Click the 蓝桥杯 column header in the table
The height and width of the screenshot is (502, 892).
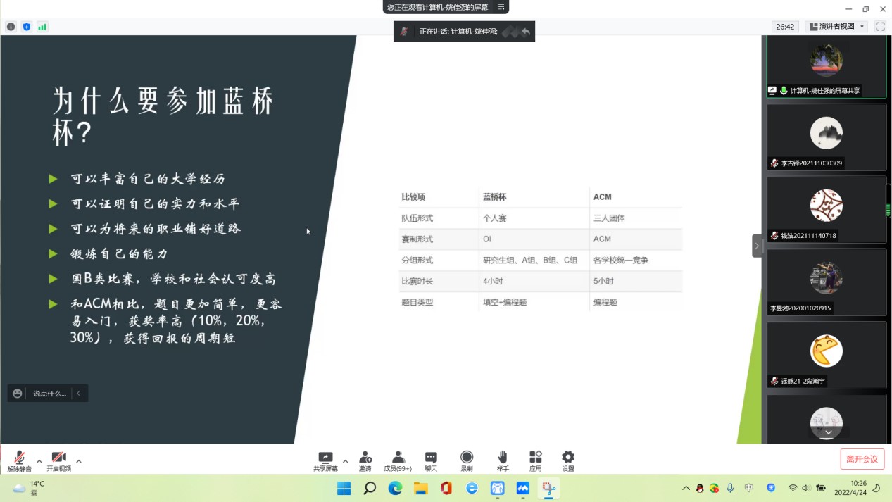[x=495, y=197]
